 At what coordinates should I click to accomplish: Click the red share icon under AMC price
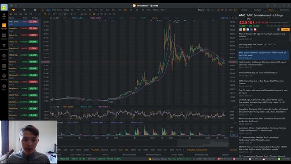255,30
